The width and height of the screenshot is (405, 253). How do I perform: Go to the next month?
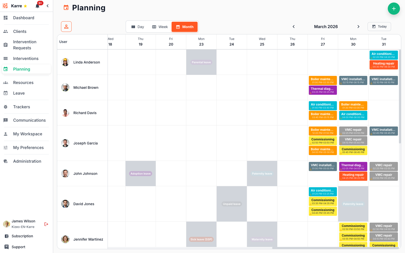click(358, 27)
